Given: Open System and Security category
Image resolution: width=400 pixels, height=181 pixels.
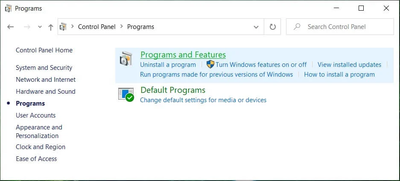Looking at the screenshot, I should (44, 68).
